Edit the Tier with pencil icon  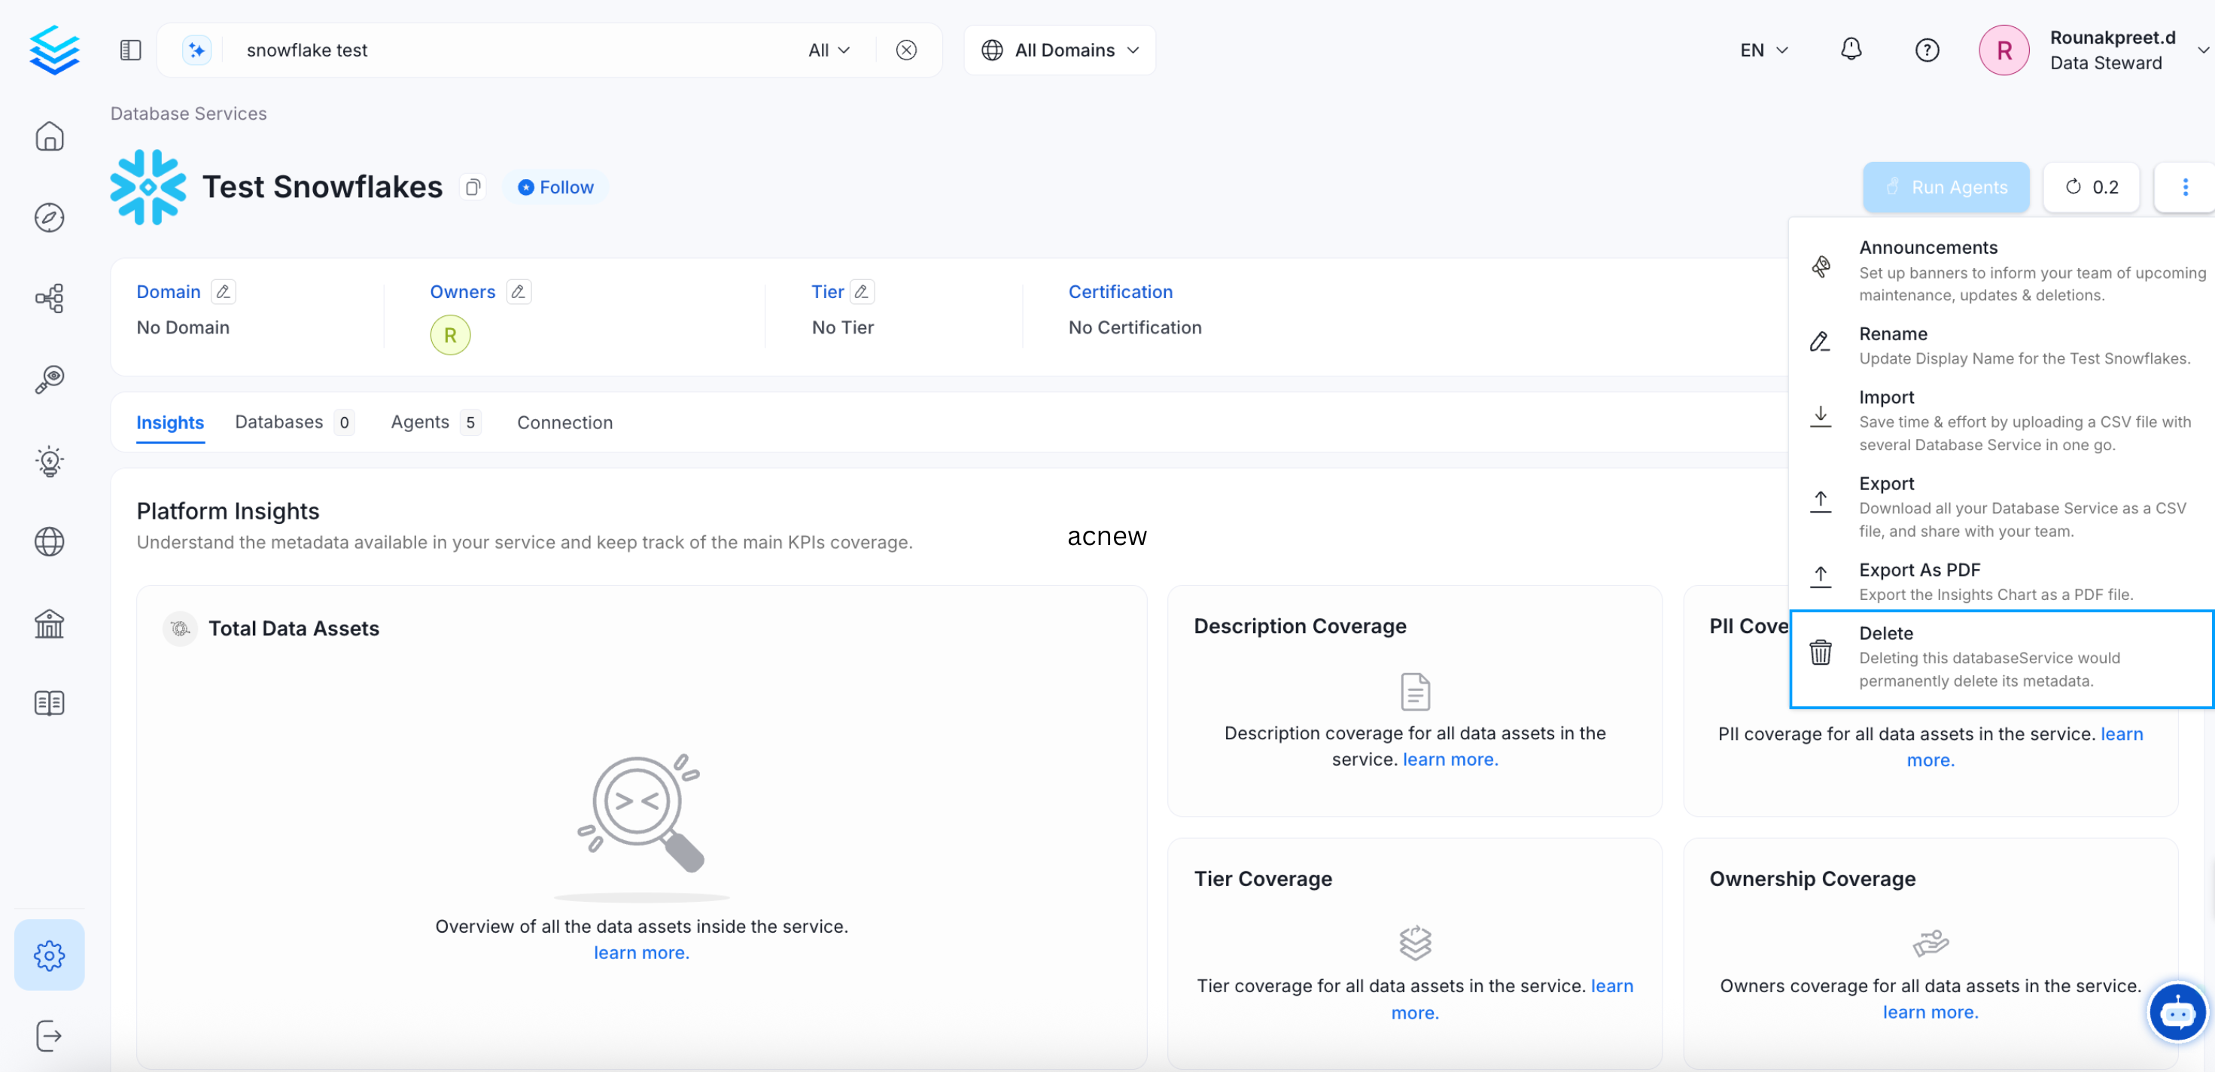(x=863, y=291)
